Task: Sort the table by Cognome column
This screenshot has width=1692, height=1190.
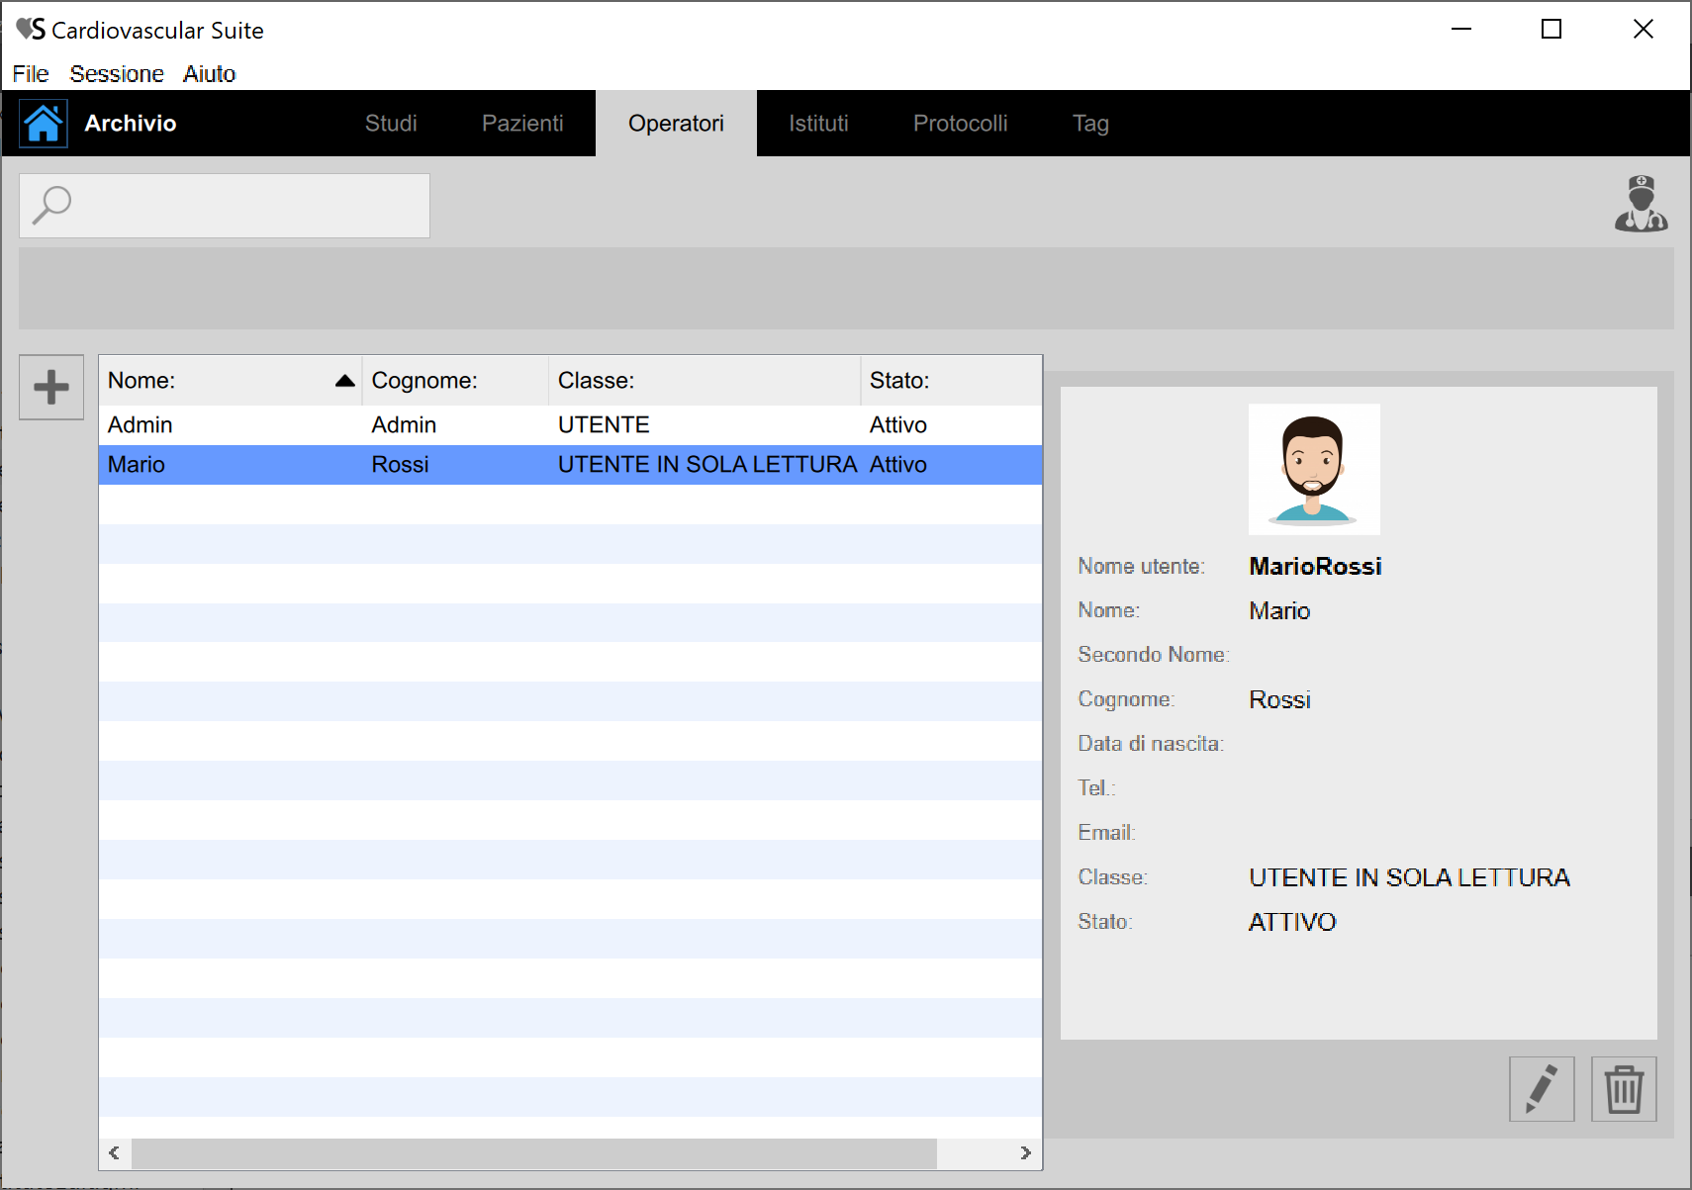Action: point(454,381)
